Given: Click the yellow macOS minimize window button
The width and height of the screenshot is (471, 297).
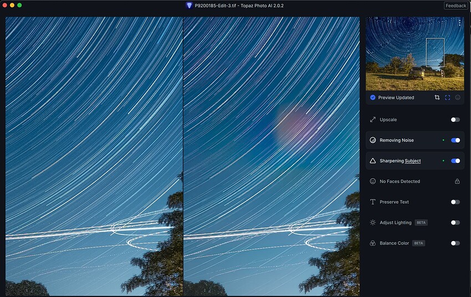Looking at the screenshot, I should coord(12,5).
